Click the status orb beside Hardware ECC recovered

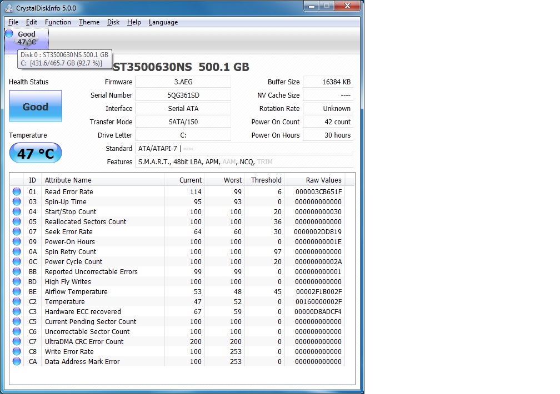pyautogui.click(x=17, y=311)
